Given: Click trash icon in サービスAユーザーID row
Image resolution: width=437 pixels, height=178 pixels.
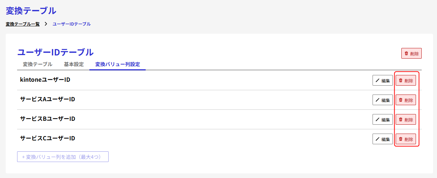Looking at the screenshot, I should point(401,100).
